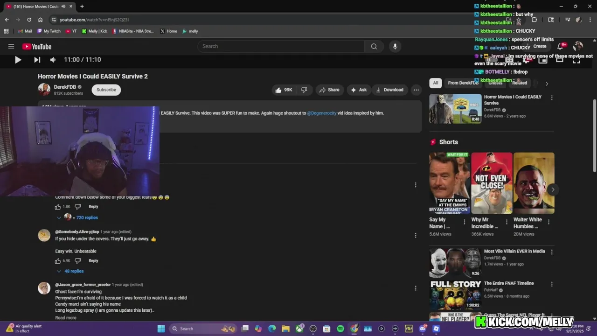Skip to the next video

(x=37, y=60)
